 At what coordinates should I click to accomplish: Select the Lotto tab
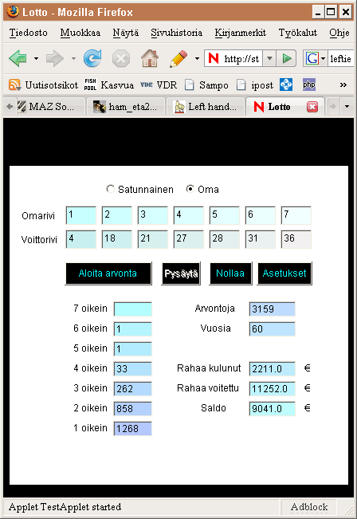pyautogui.click(x=280, y=107)
